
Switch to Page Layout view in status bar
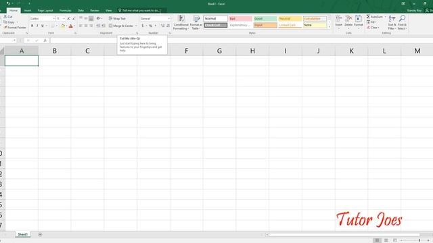click(x=386, y=240)
